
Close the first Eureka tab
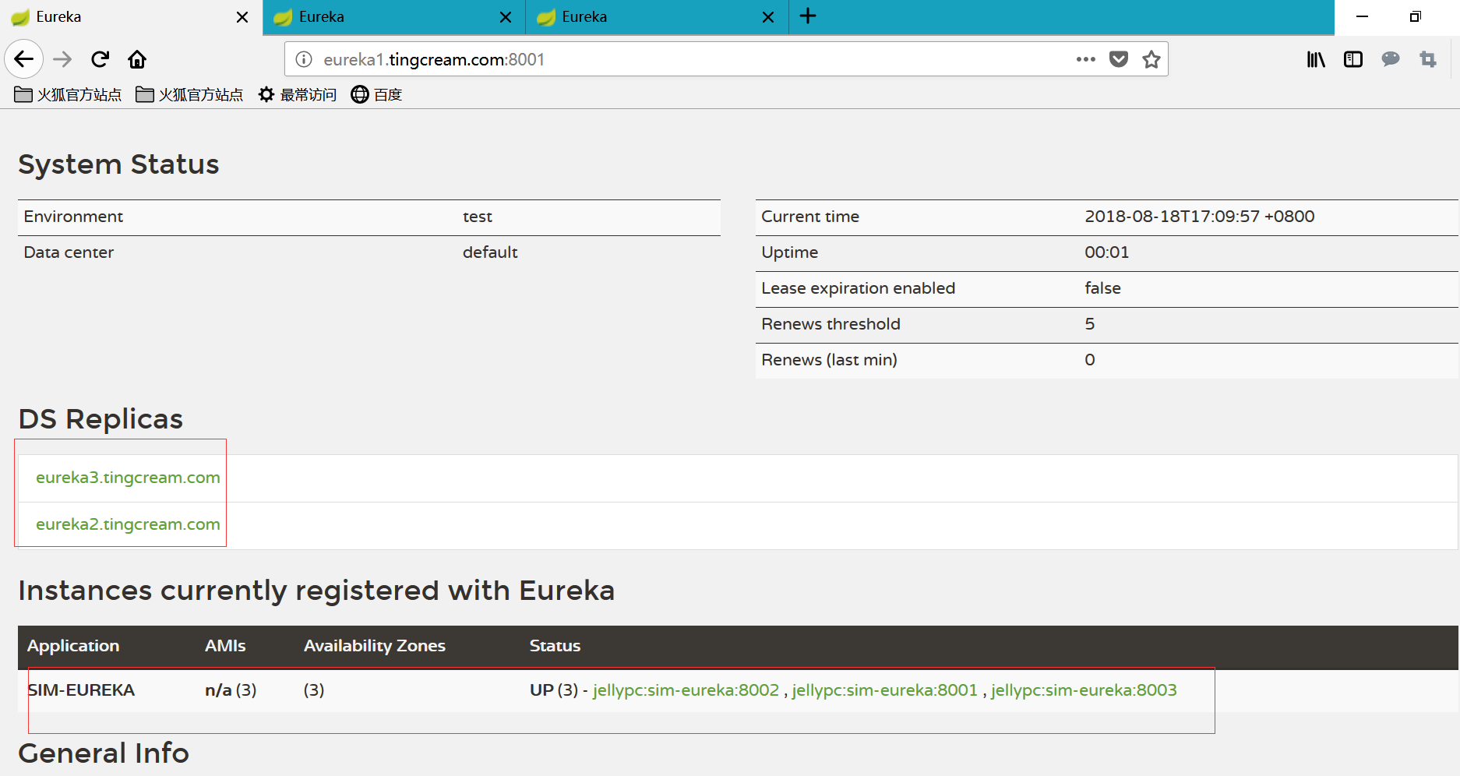tap(242, 17)
